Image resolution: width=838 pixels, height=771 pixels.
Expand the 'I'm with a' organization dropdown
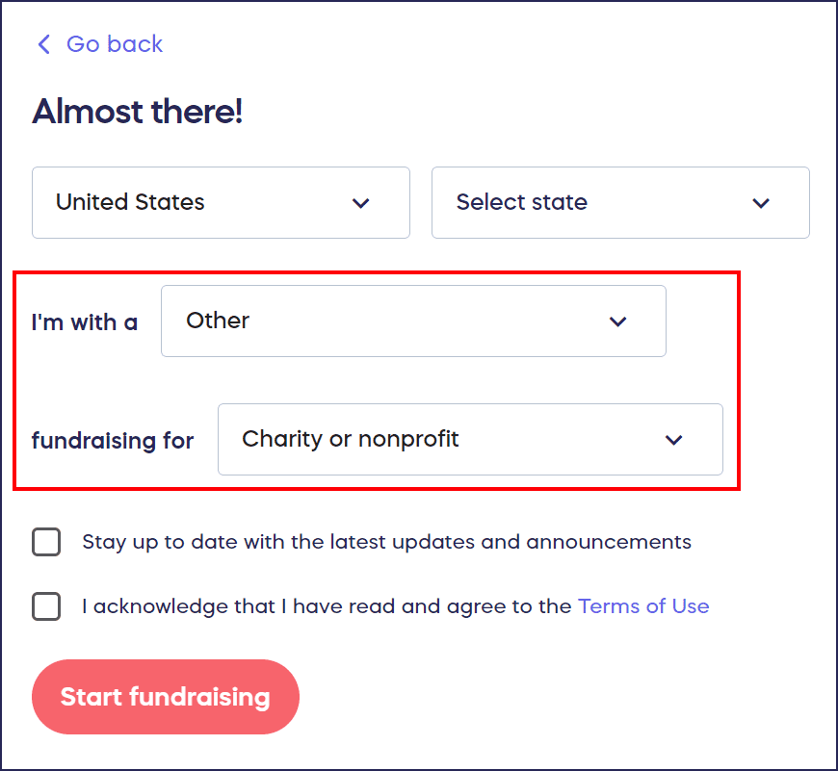point(413,321)
